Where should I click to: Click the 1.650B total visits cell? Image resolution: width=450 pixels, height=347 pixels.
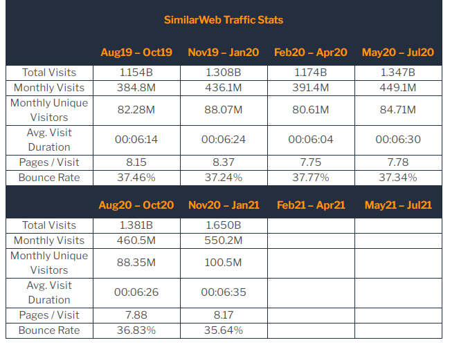[x=224, y=225]
